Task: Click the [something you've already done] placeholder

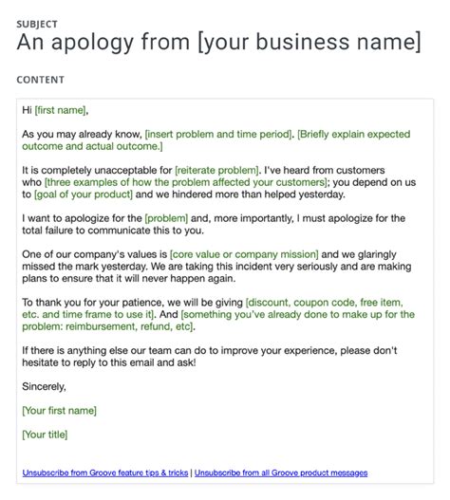Action: (x=298, y=314)
